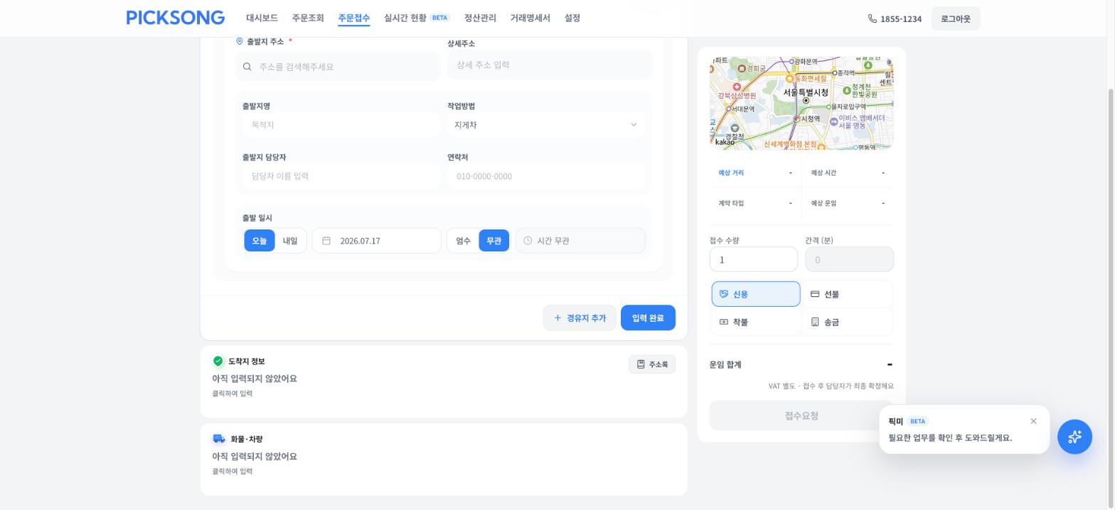Click the cash icon in 착불

tap(724, 322)
